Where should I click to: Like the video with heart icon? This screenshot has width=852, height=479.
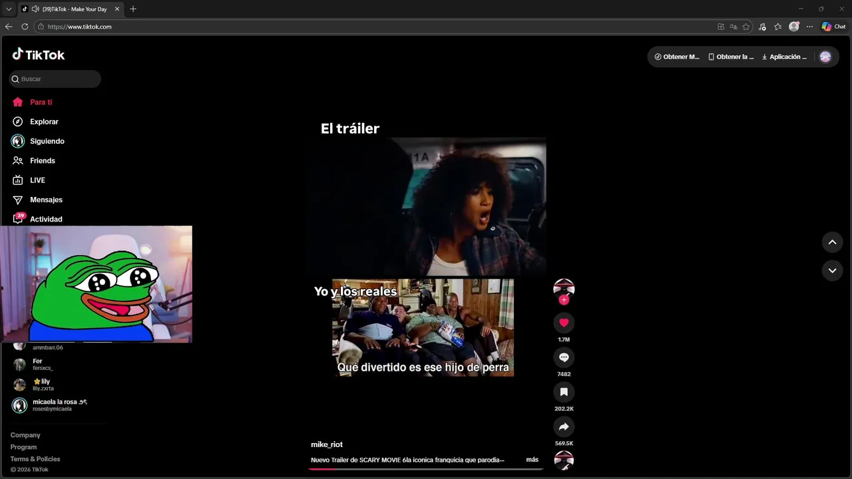coord(564,323)
